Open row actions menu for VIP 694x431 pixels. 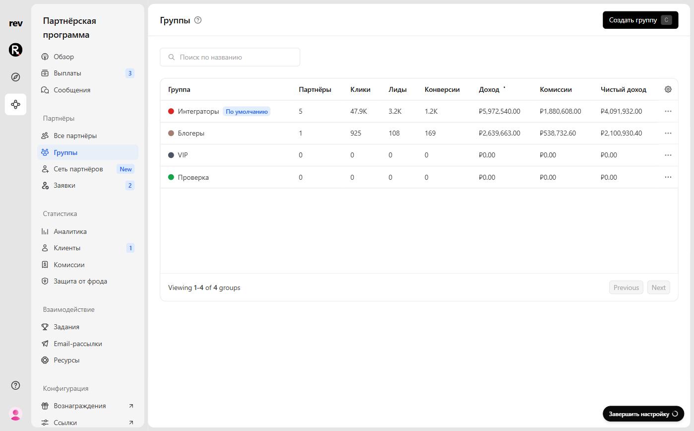(x=668, y=155)
